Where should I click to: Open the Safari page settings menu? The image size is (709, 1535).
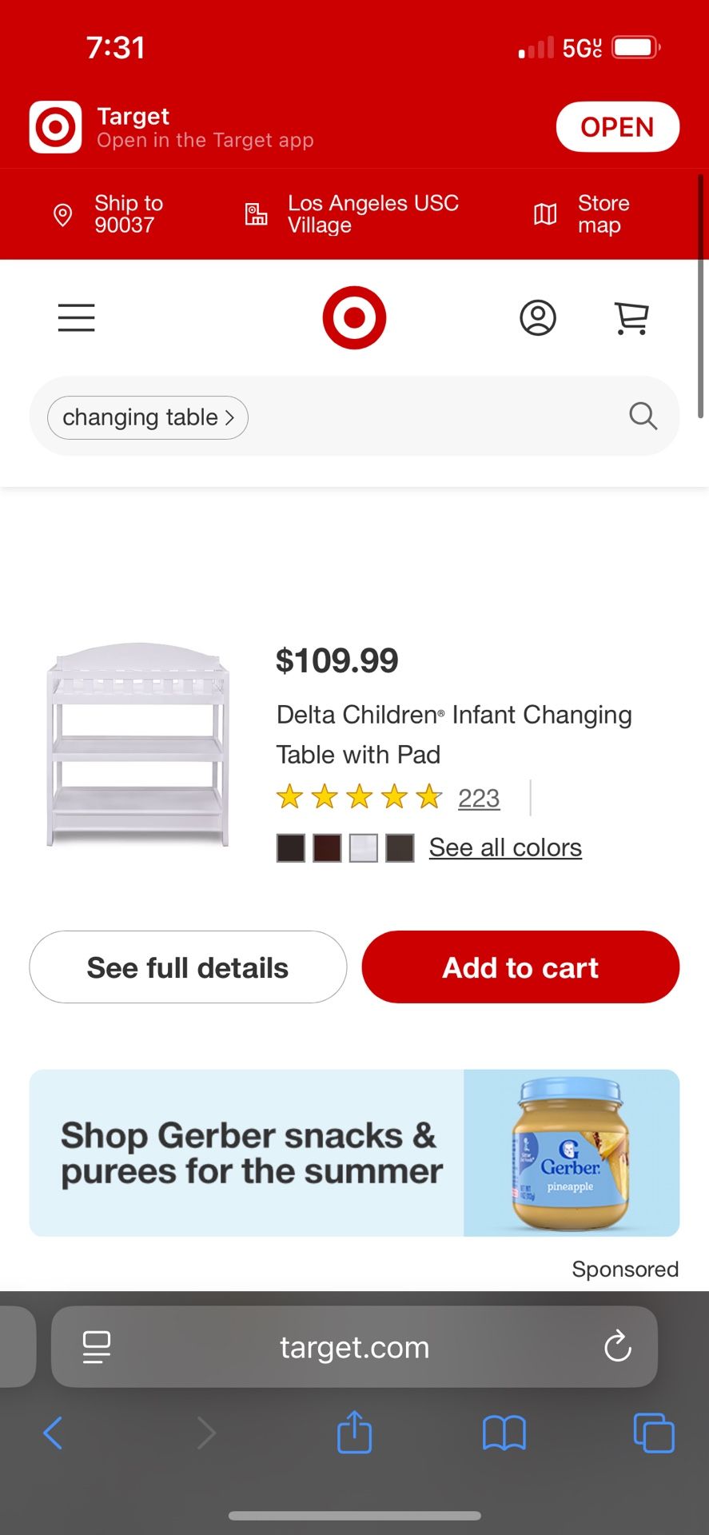(x=97, y=1347)
